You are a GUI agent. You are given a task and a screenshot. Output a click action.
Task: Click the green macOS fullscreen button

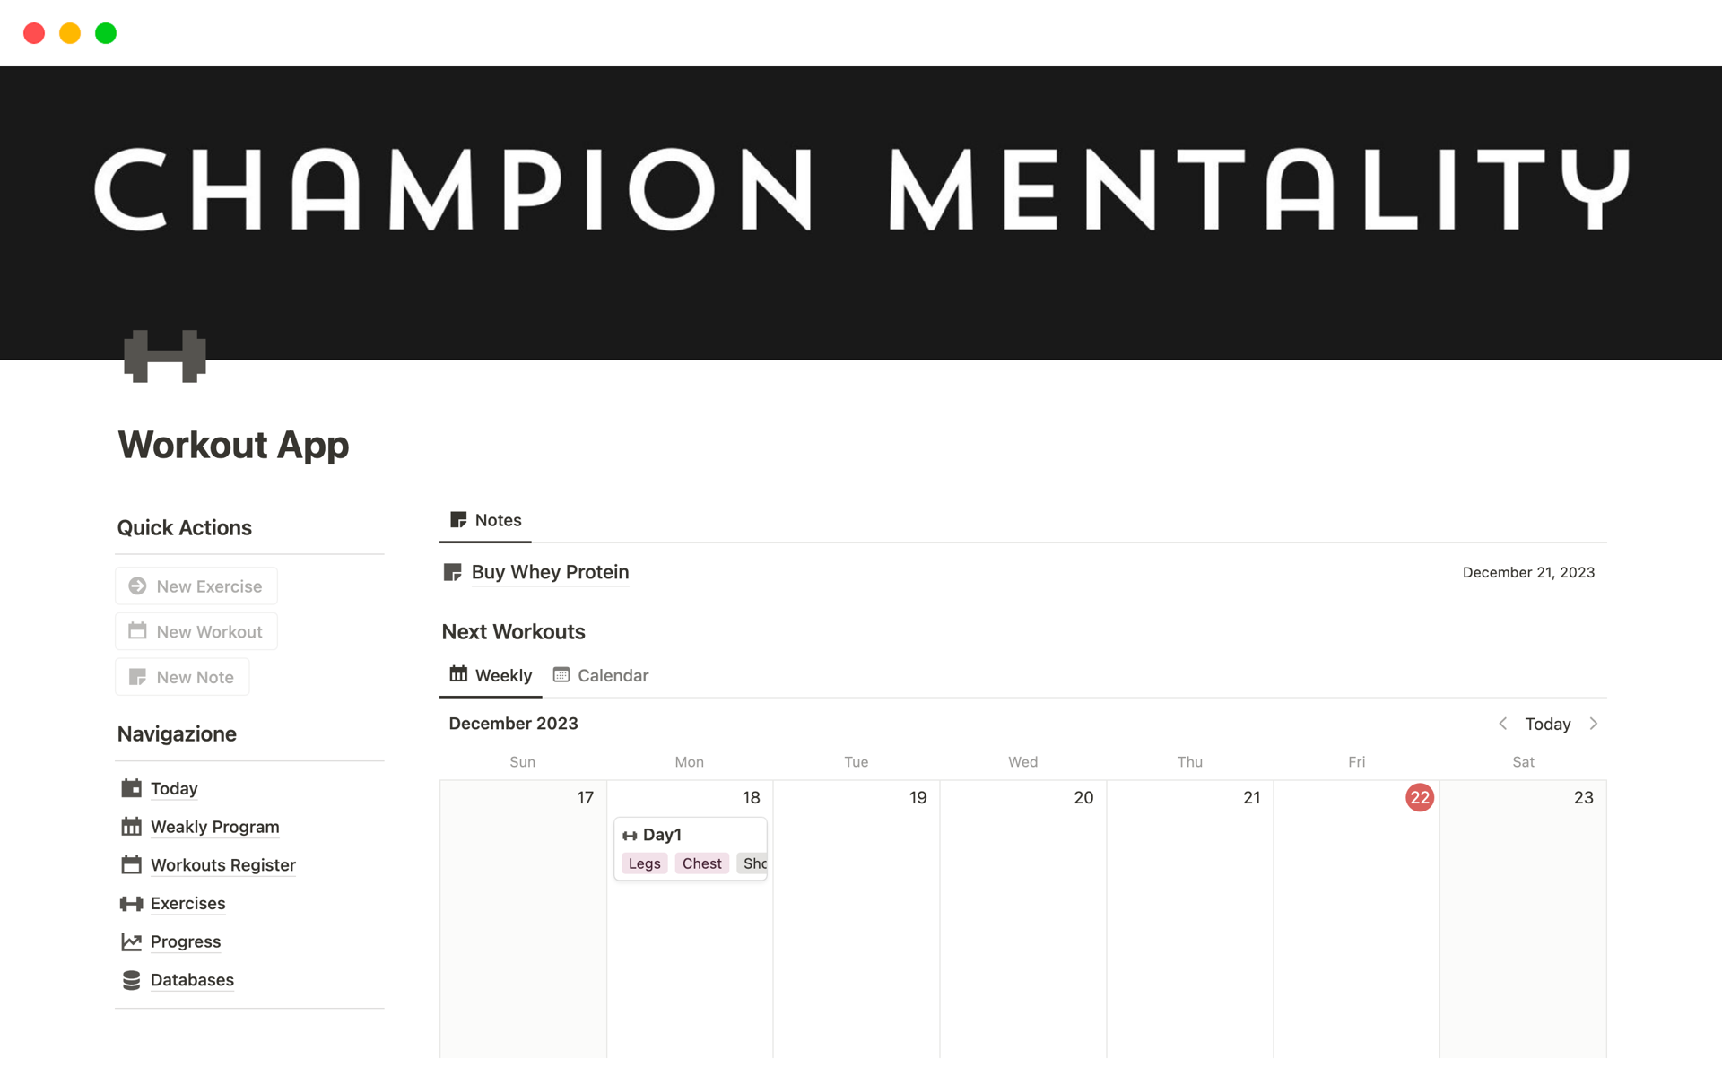106,33
